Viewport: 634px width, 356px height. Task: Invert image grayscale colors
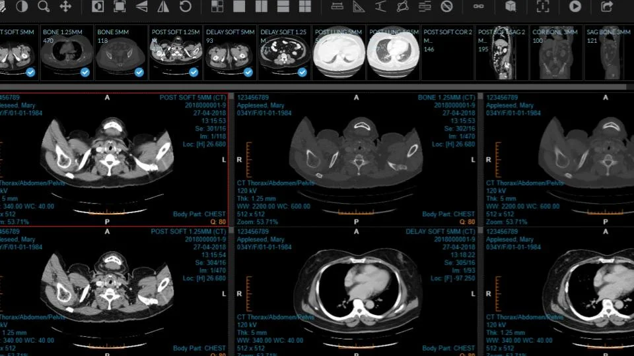pyautogui.click(x=98, y=6)
